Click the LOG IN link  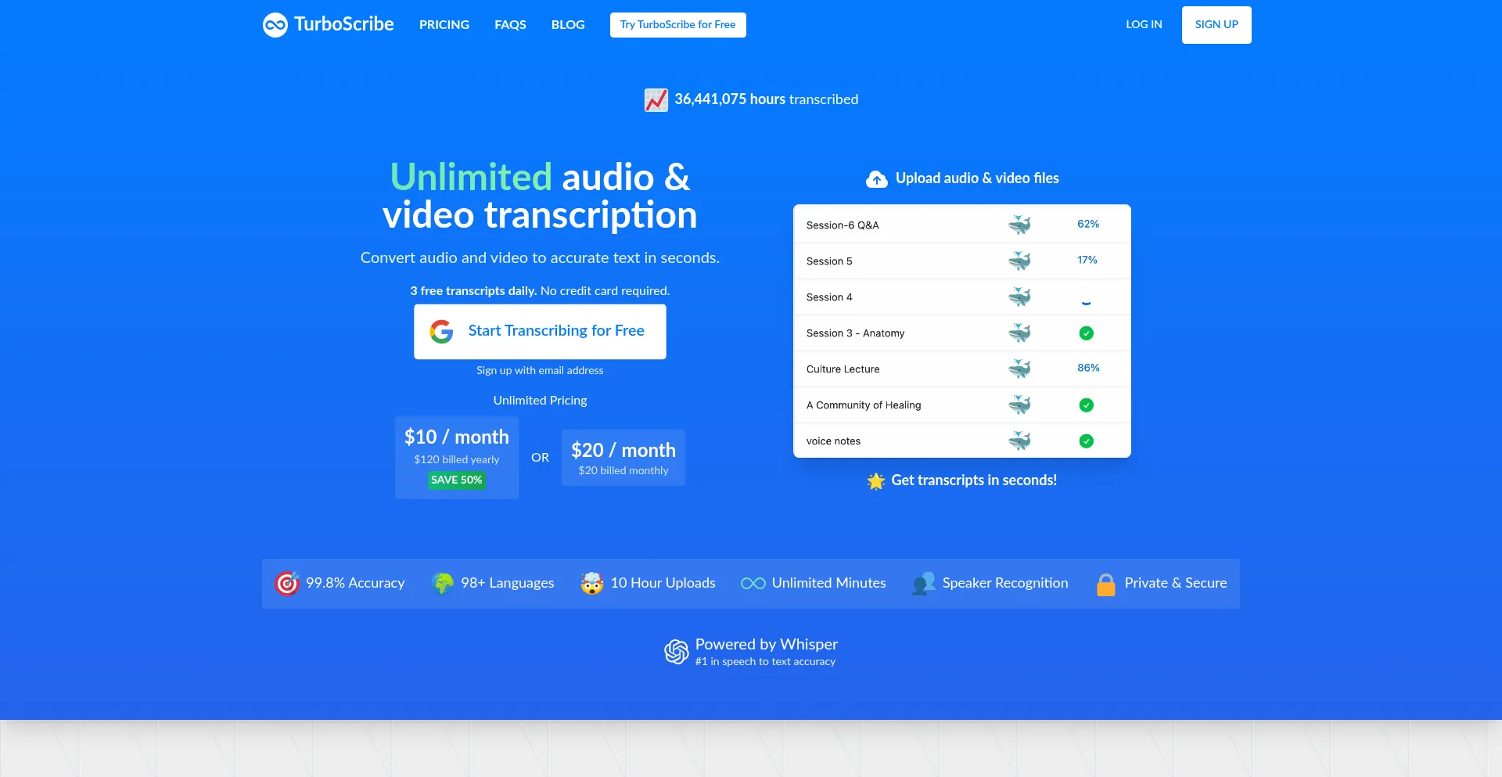(1144, 25)
